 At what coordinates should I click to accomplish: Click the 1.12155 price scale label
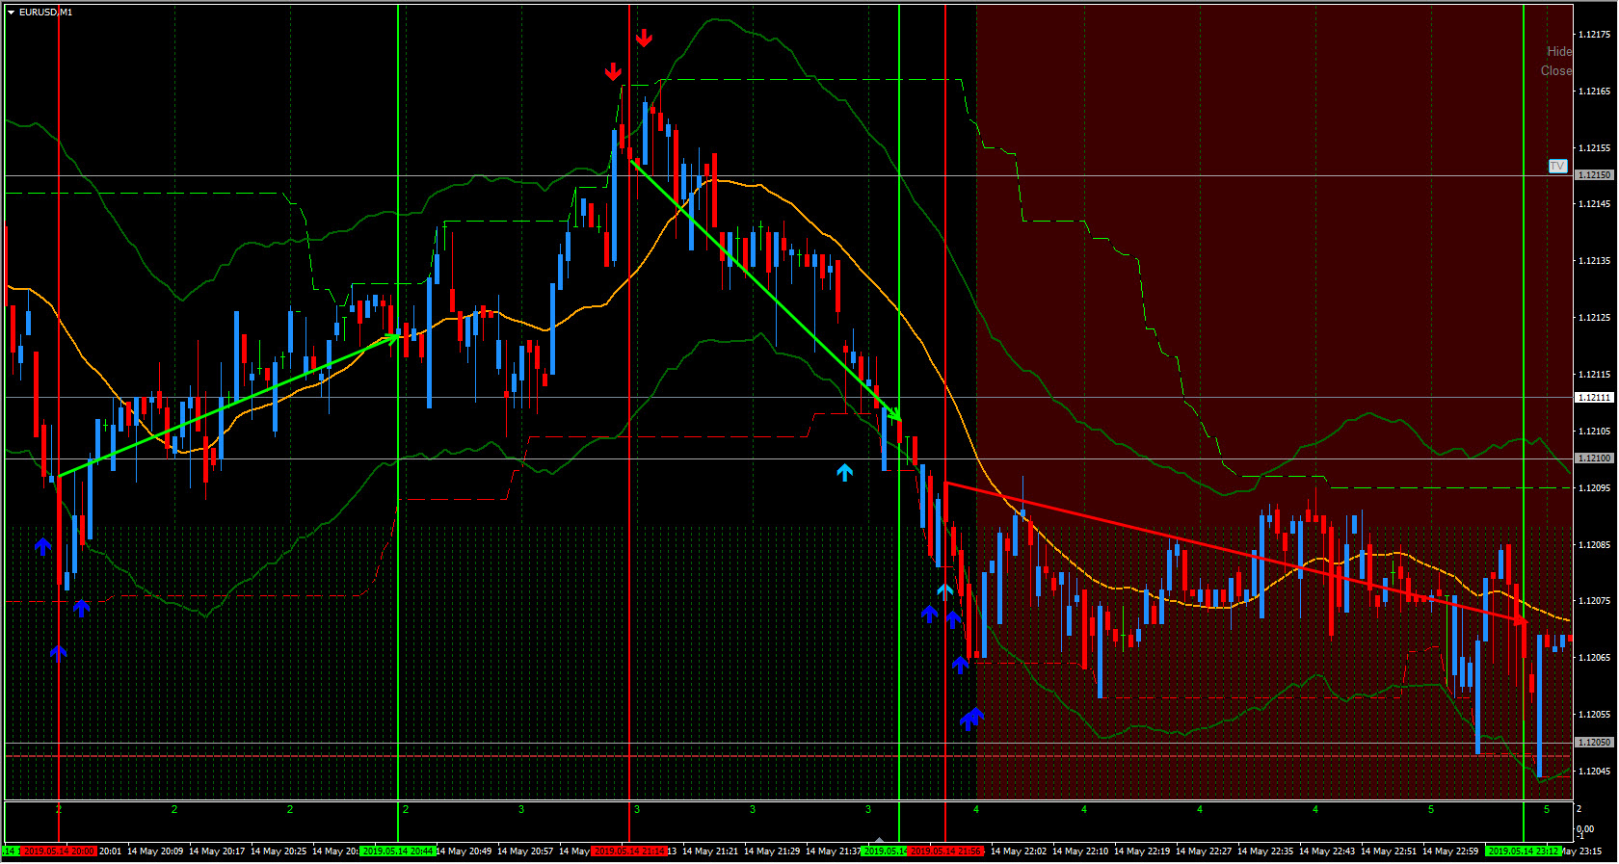[x=1595, y=148]
